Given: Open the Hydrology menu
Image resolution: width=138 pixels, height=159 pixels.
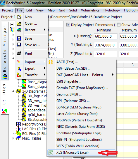Looking at the screenshot, I should pos(112,10).
